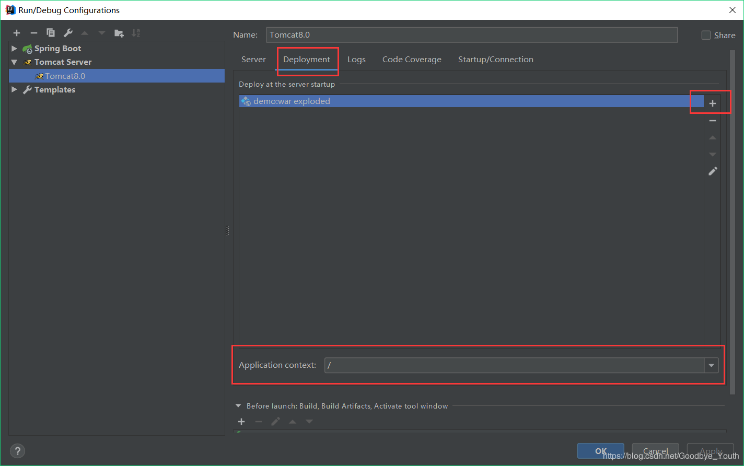Copy configuration using duplicate icon

tap(51, 33)
